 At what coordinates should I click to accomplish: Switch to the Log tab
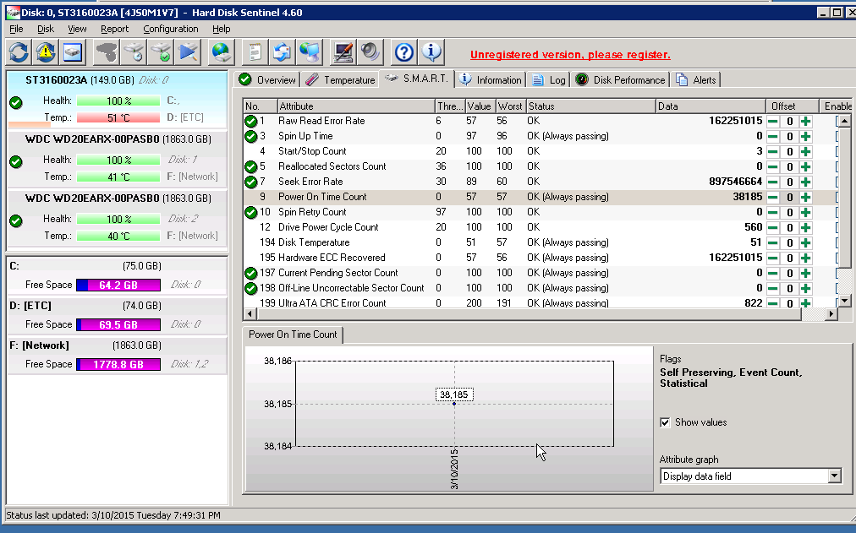pos(549,80)
